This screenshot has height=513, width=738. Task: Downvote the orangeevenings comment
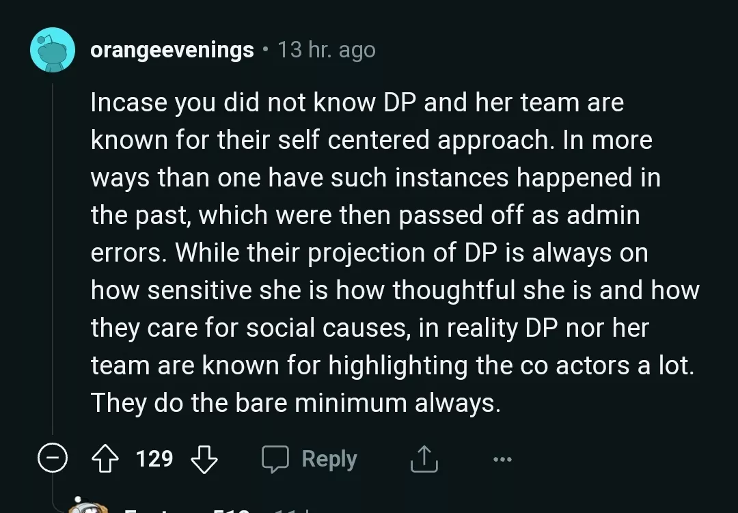(x=204, y=458)
